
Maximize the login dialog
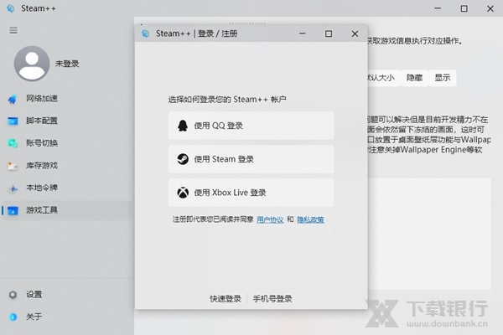click(x=329, y=33)
